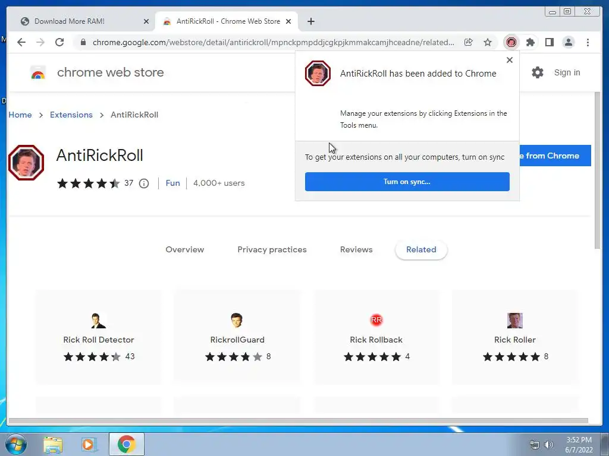Viewport: 609px width, 456px height.
Task: Click the red RR Rick Rollback icon
Action: [x=376, y=320]
